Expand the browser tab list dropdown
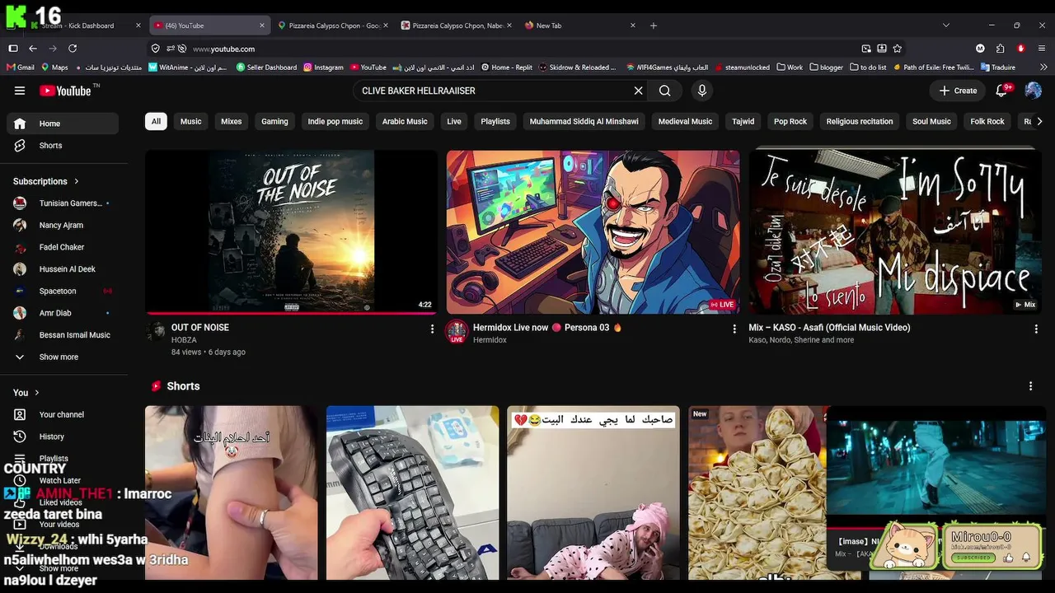The image size is (1055, 593). (946, 26)
